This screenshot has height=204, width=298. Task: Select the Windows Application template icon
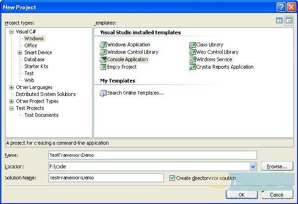pyautogui.click(x=103, y=45)
